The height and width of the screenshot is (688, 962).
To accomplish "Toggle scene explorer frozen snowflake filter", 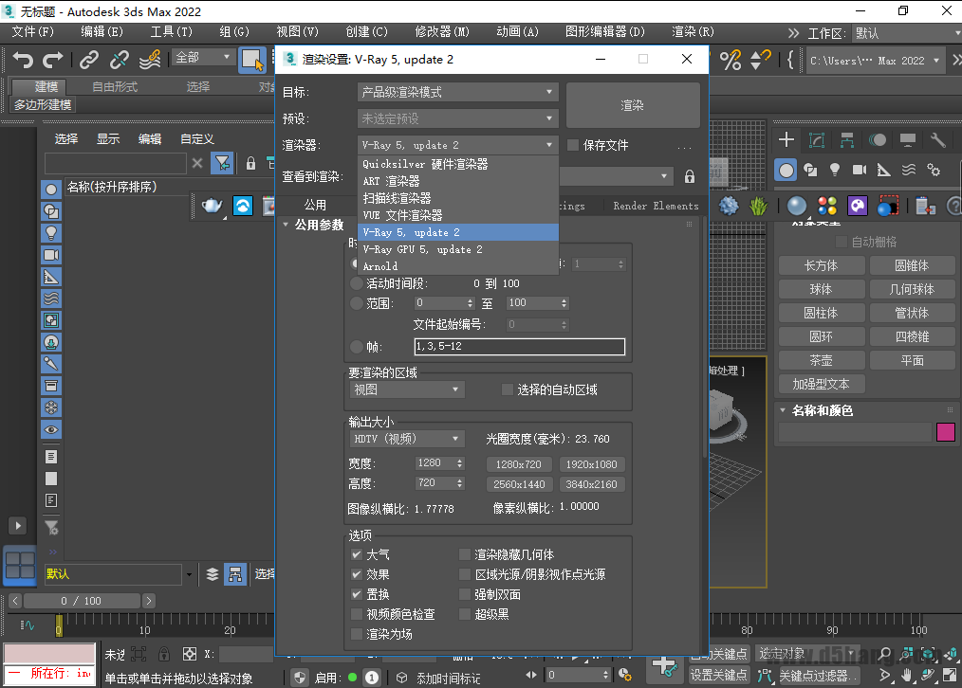I will (x=51, y=407).
